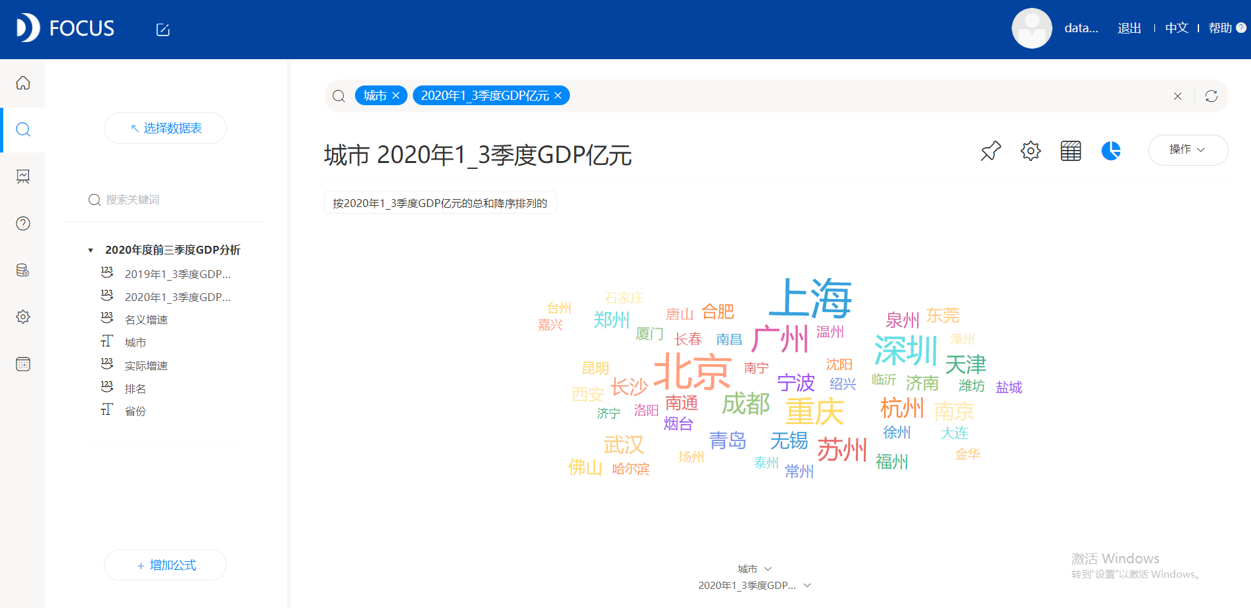The image size is (1251, 608).
Task: Open the pinboard presentation icon in sidebar
Action: point(23,176)
